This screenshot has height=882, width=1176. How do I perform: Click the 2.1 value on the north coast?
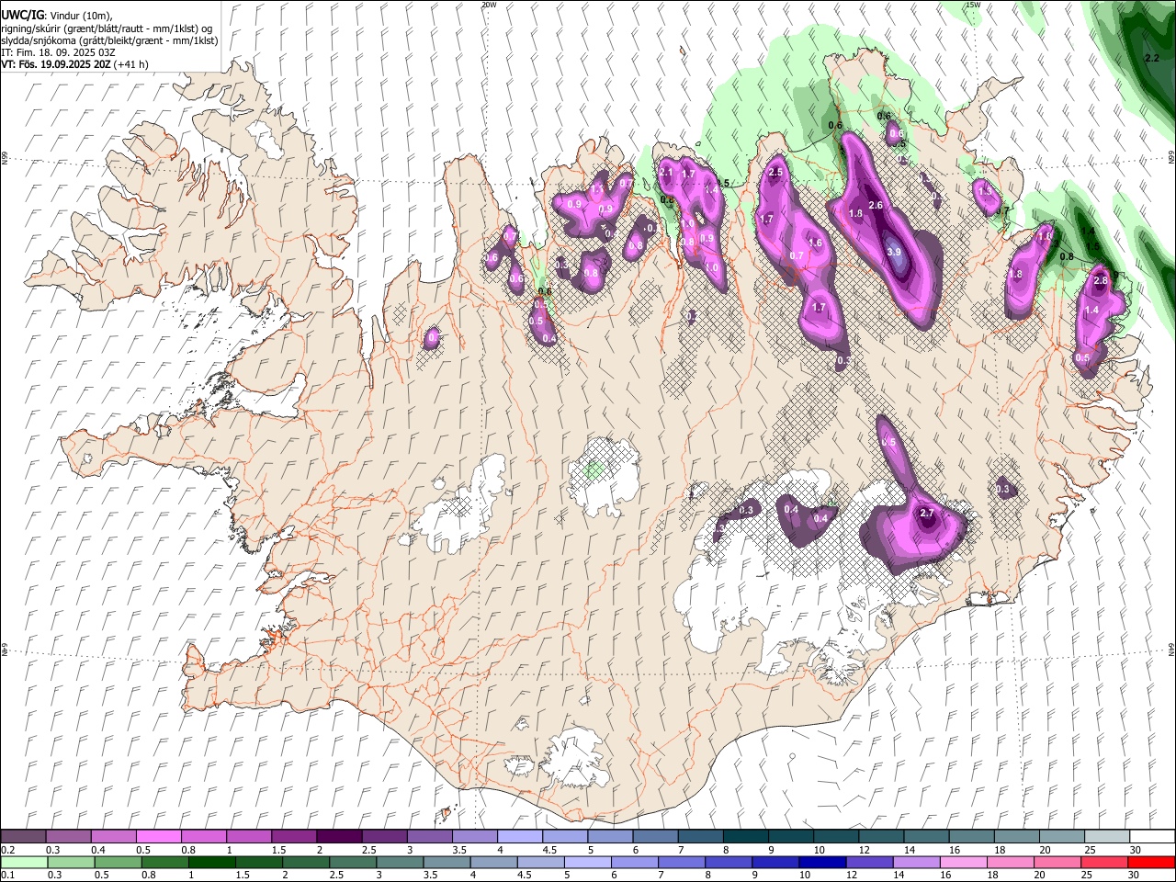click(667, 173)
